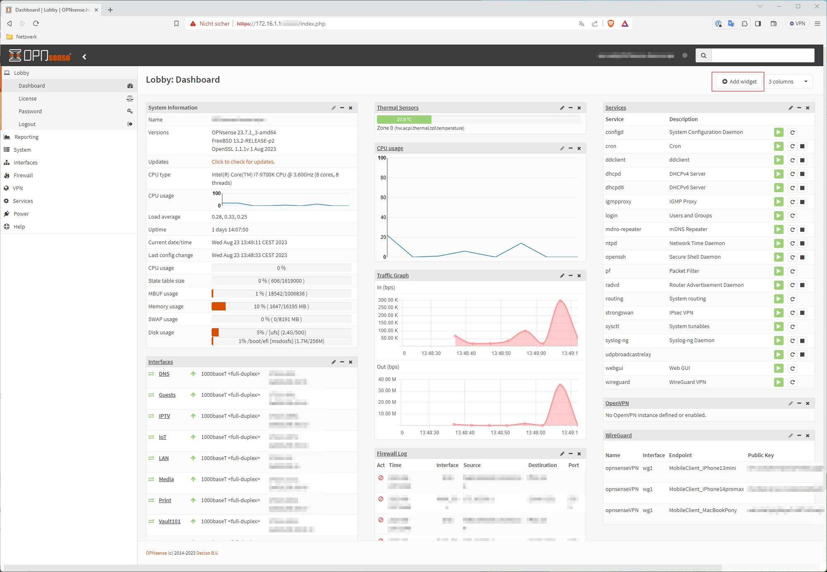The image size is (827, 572).
Task: Click the Memory usage progress bar
Action: (281, 306)
